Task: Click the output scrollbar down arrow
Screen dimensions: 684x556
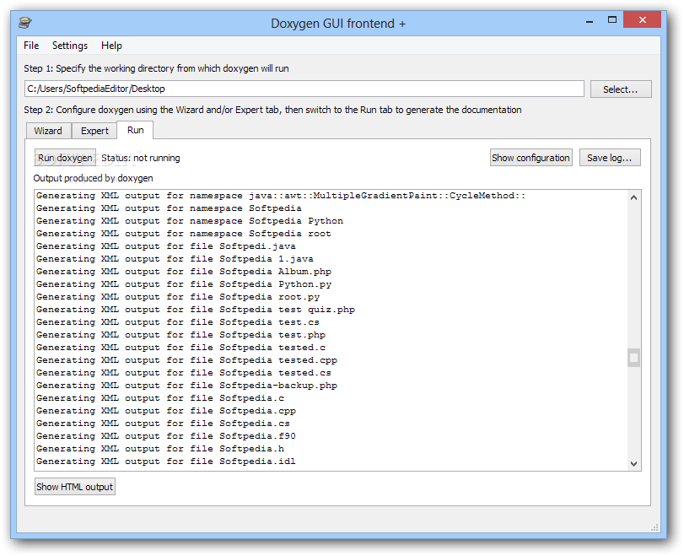Action: click(x=634, y=464)
